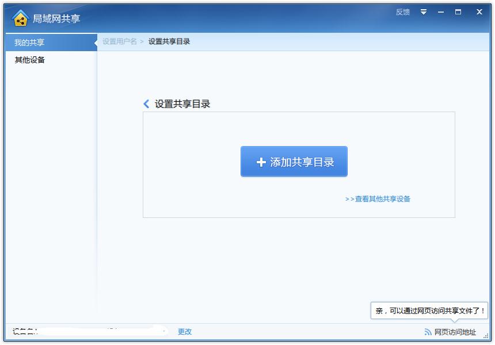Click the LAN share house logo icon

click(20, 18)
